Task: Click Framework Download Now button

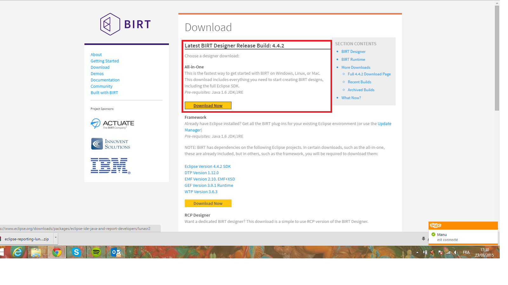Action: click(x=208, y=203)
